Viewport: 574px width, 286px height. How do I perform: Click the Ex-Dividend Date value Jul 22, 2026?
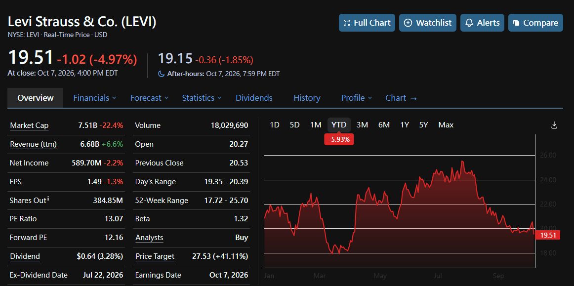(103, 275)
